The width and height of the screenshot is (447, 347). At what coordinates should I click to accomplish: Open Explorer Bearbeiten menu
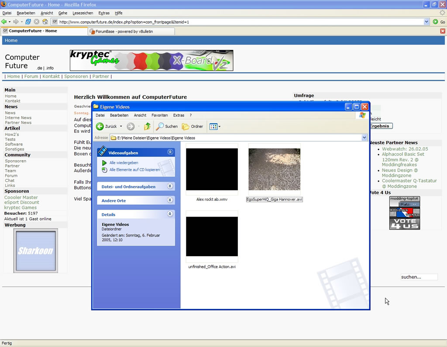click(119, 115)
